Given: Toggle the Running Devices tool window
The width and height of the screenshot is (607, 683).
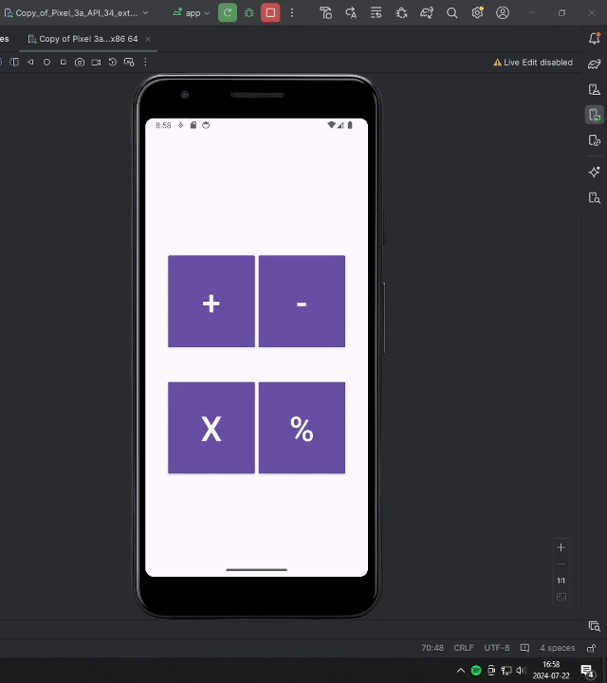Looking at the screenshot, I should click(x=595, y=115).
